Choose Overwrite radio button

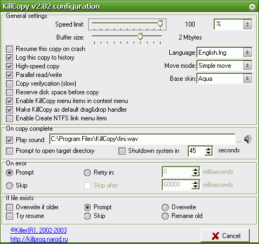point(165,207)
